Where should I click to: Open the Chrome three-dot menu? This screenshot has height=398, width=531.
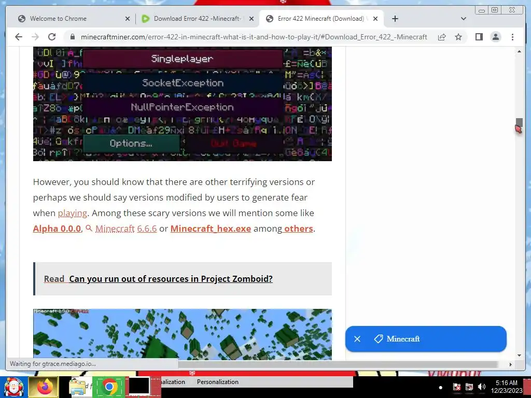pyautogui.click(x=512, y=37)
